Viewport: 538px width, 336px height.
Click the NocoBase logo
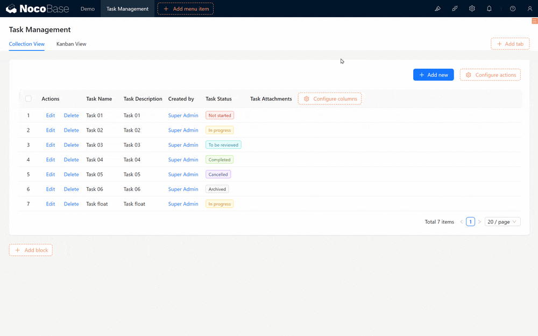coord(38,9)
